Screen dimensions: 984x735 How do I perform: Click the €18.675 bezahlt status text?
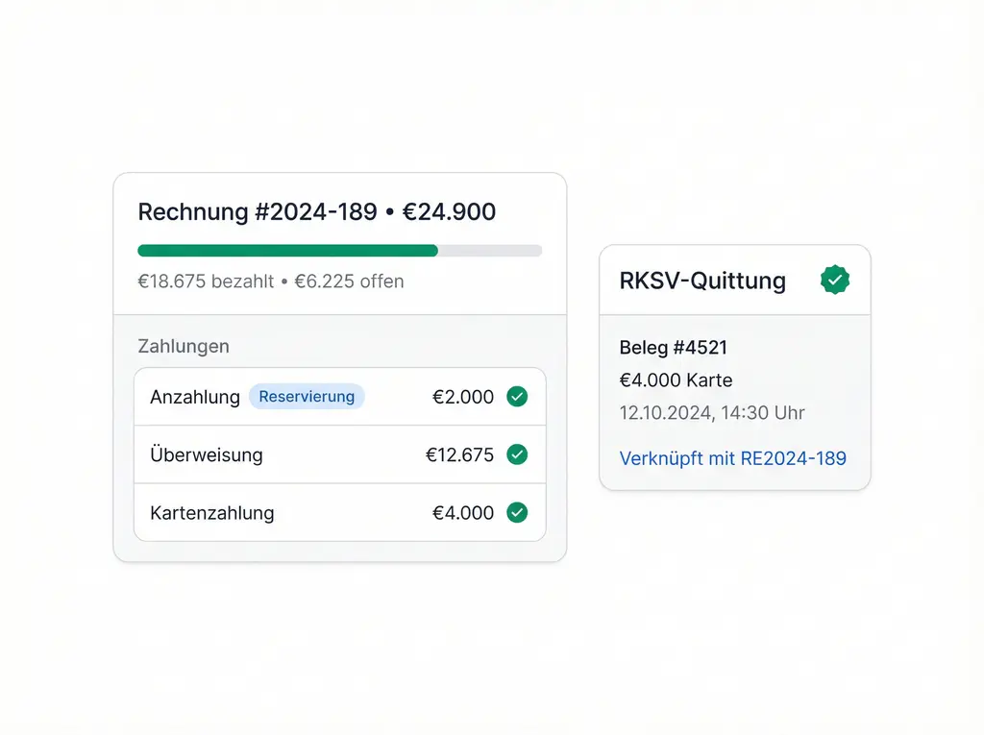click(x=206, y=282)
